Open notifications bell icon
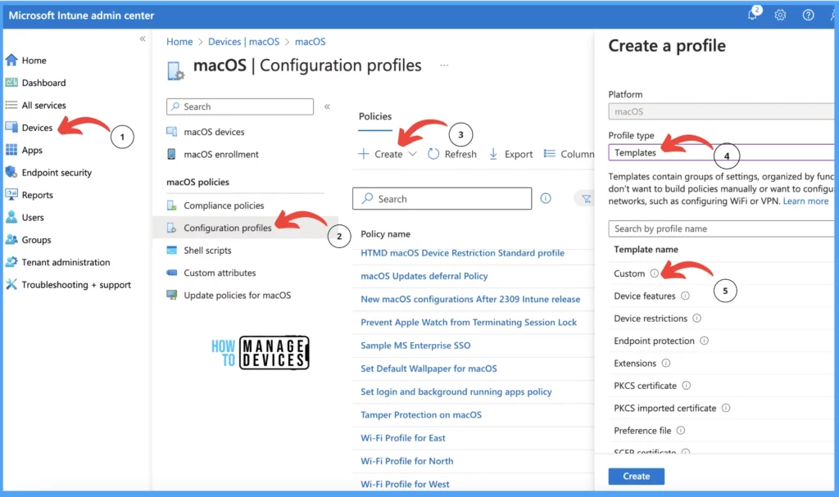 coord(754,14)
